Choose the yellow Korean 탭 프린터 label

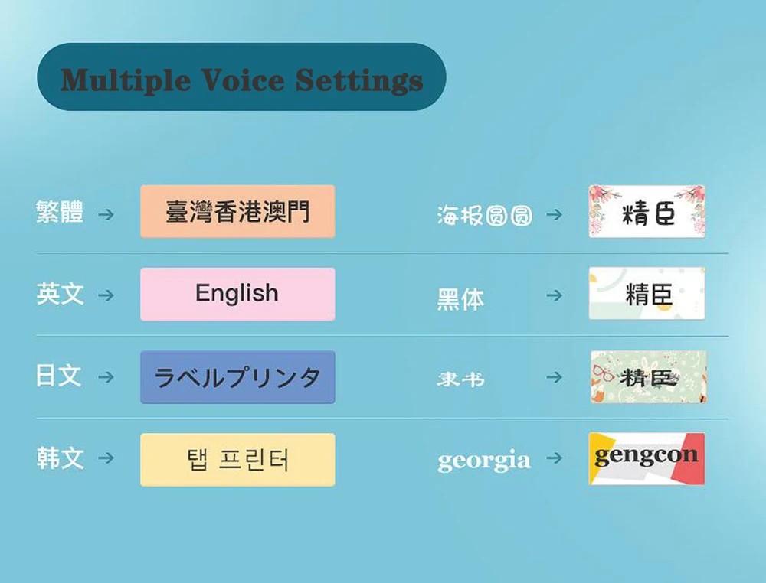[237, 460]
